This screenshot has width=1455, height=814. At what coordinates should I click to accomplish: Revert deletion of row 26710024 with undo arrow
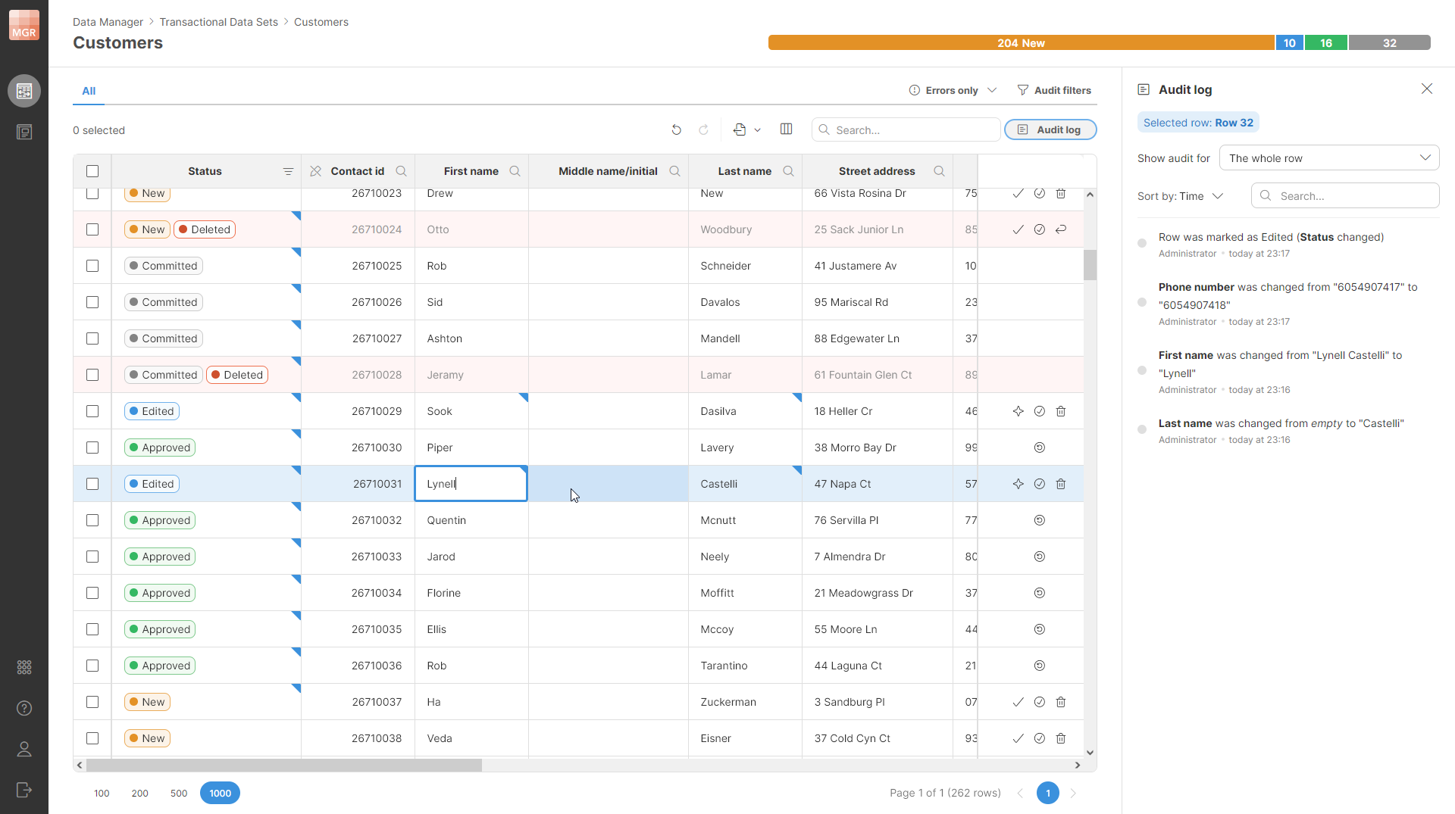1061,229
